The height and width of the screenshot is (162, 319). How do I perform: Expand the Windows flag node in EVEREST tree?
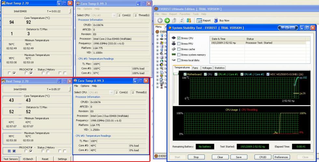click(x=157, y=43)
